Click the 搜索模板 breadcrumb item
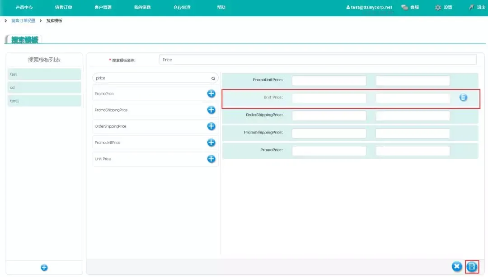Viewport: 488px width, 277px height. [54, 20]
